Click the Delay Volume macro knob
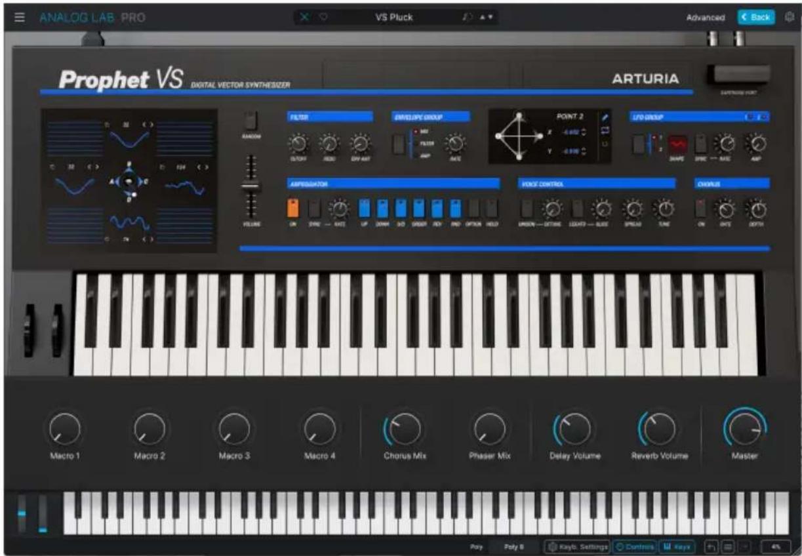The height and width of the screenshot is (556, 802). coord(572,429)
